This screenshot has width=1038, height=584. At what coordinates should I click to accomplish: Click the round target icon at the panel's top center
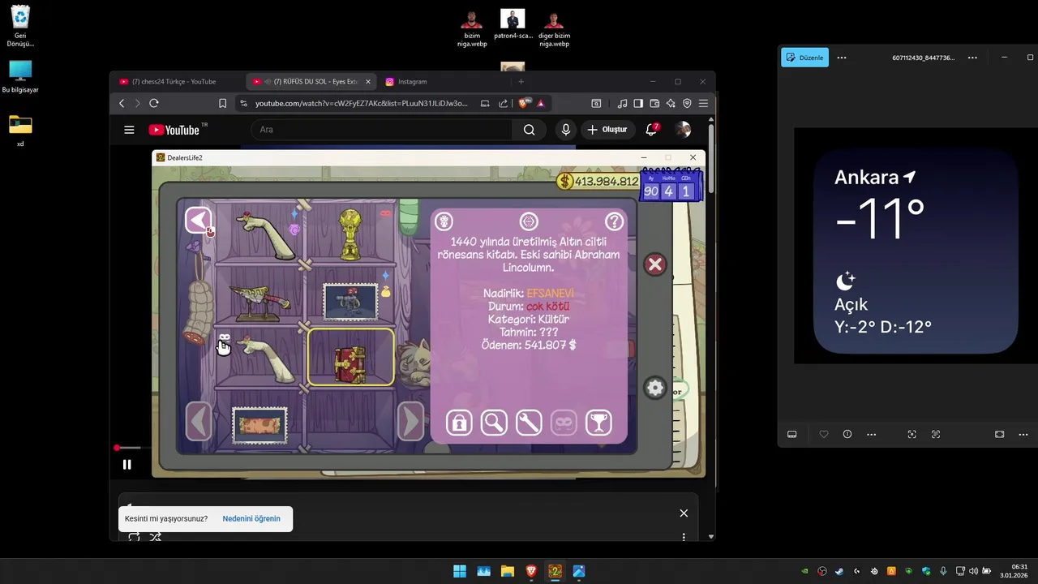[529, 221]
